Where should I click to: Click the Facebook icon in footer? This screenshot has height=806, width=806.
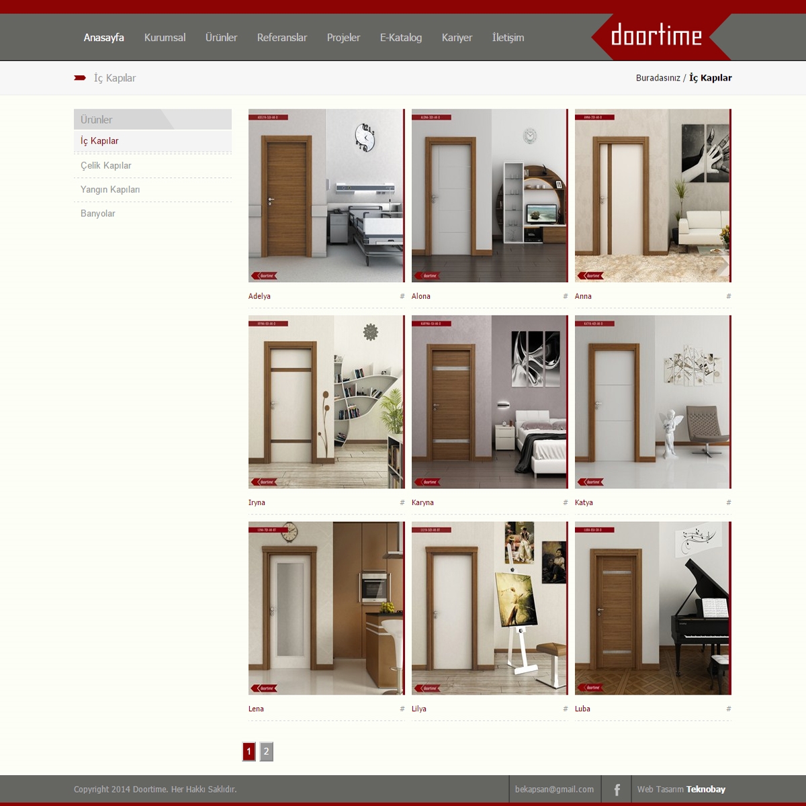tap(617, 790)
